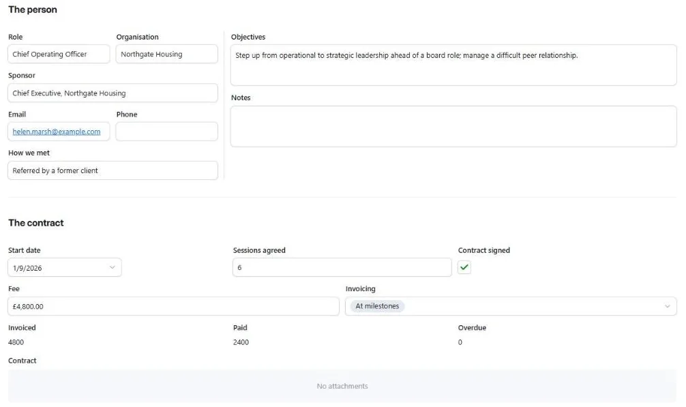Select the At milestones invoicing tag
This screenshot has height=407, width=686.
377,306
